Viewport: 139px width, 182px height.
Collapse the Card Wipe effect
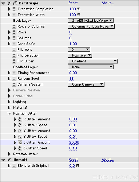pos(3,4)
